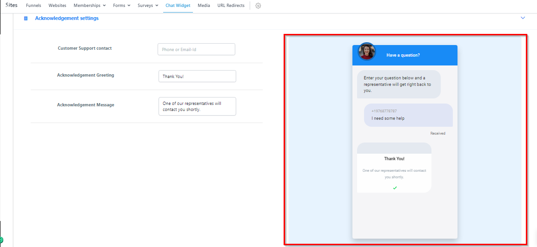Click the Acknowledgement settings section icon
Viewport: 537px width, 247px height.
point(26,19)
